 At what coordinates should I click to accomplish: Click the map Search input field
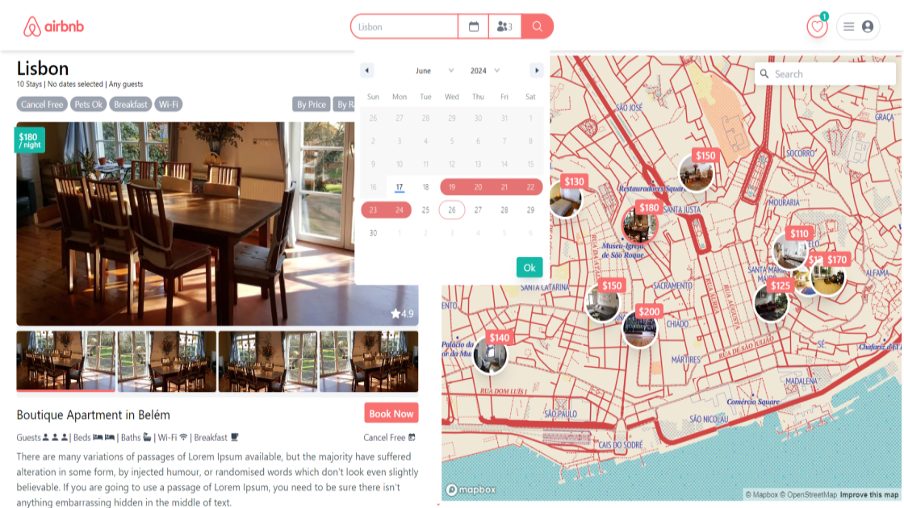[831, 74]
